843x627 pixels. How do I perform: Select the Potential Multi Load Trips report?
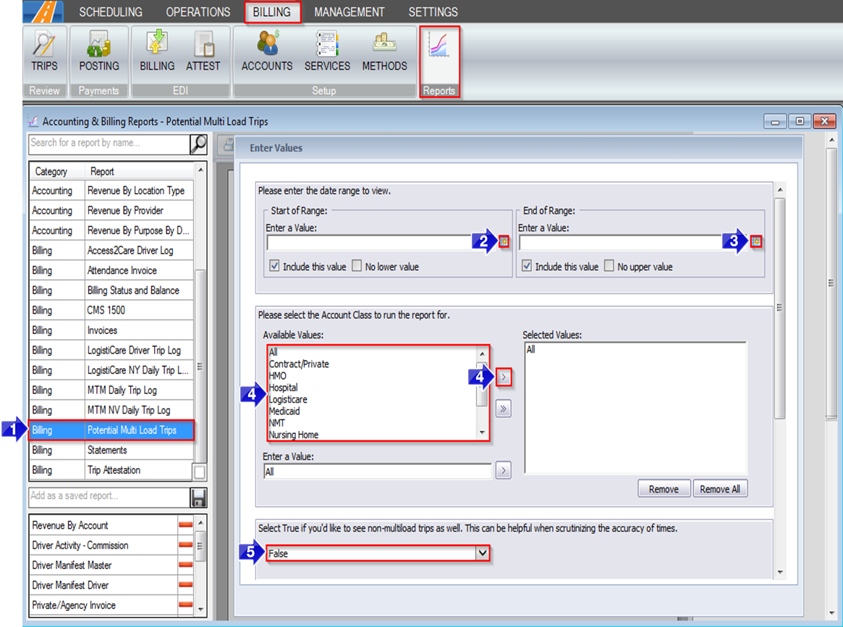(111, 430)
